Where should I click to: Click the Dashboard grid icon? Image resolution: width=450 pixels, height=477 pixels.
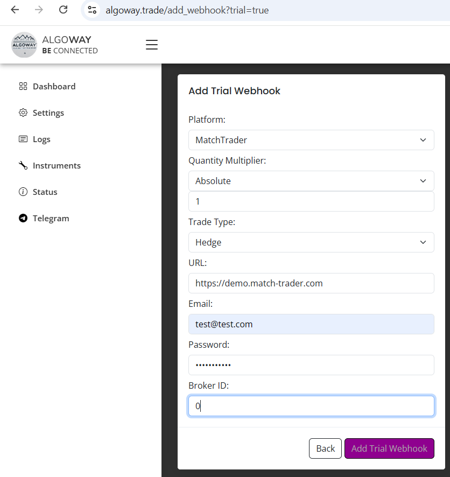(x=23, y=86)
